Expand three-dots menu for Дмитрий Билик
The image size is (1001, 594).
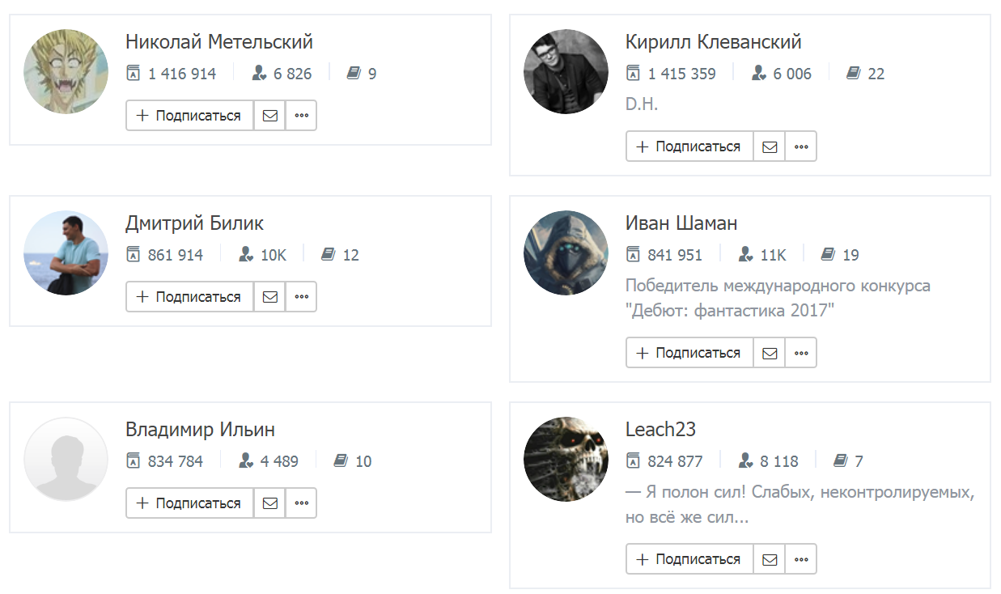pyautogui.click(x=302, y=297)
